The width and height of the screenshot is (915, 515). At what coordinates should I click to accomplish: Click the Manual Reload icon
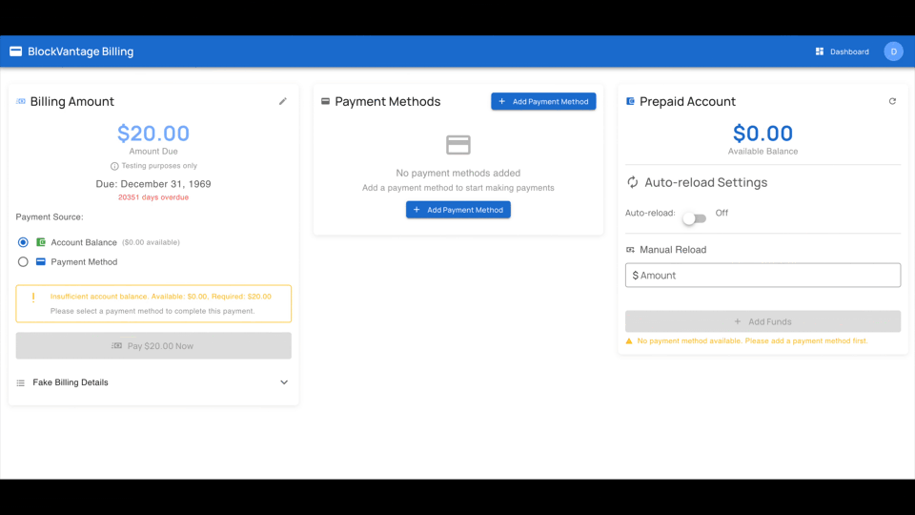tap(630, 250)
